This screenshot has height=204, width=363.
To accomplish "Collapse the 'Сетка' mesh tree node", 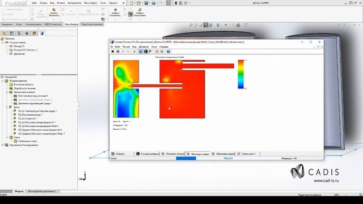I will coord(7,137).
